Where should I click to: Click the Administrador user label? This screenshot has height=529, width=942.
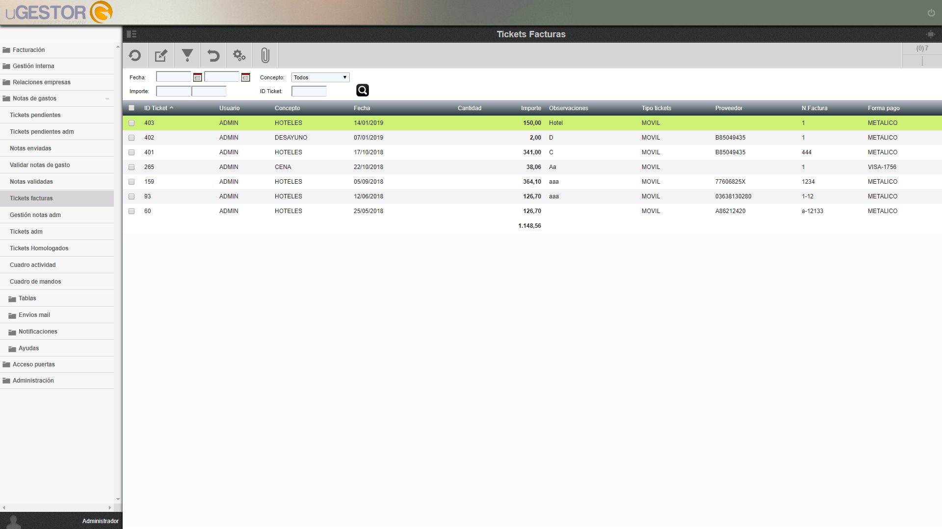[x=101, y=521]
